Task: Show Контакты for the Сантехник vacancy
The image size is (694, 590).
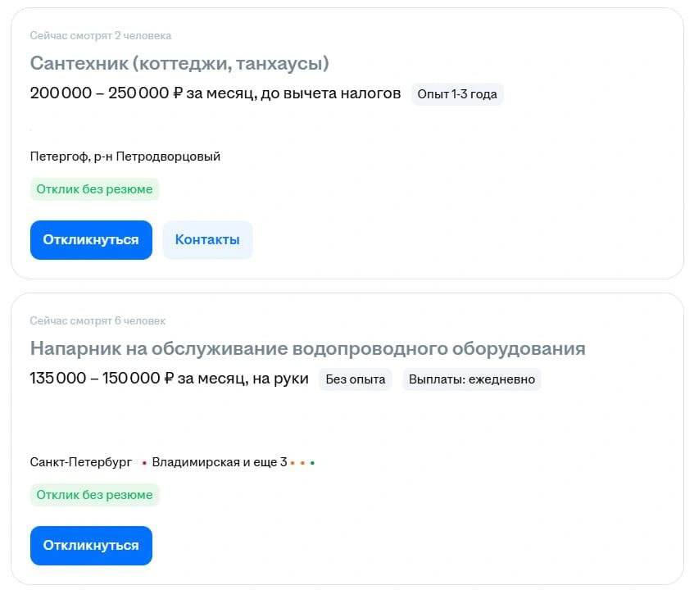Action: pos(207,240)
